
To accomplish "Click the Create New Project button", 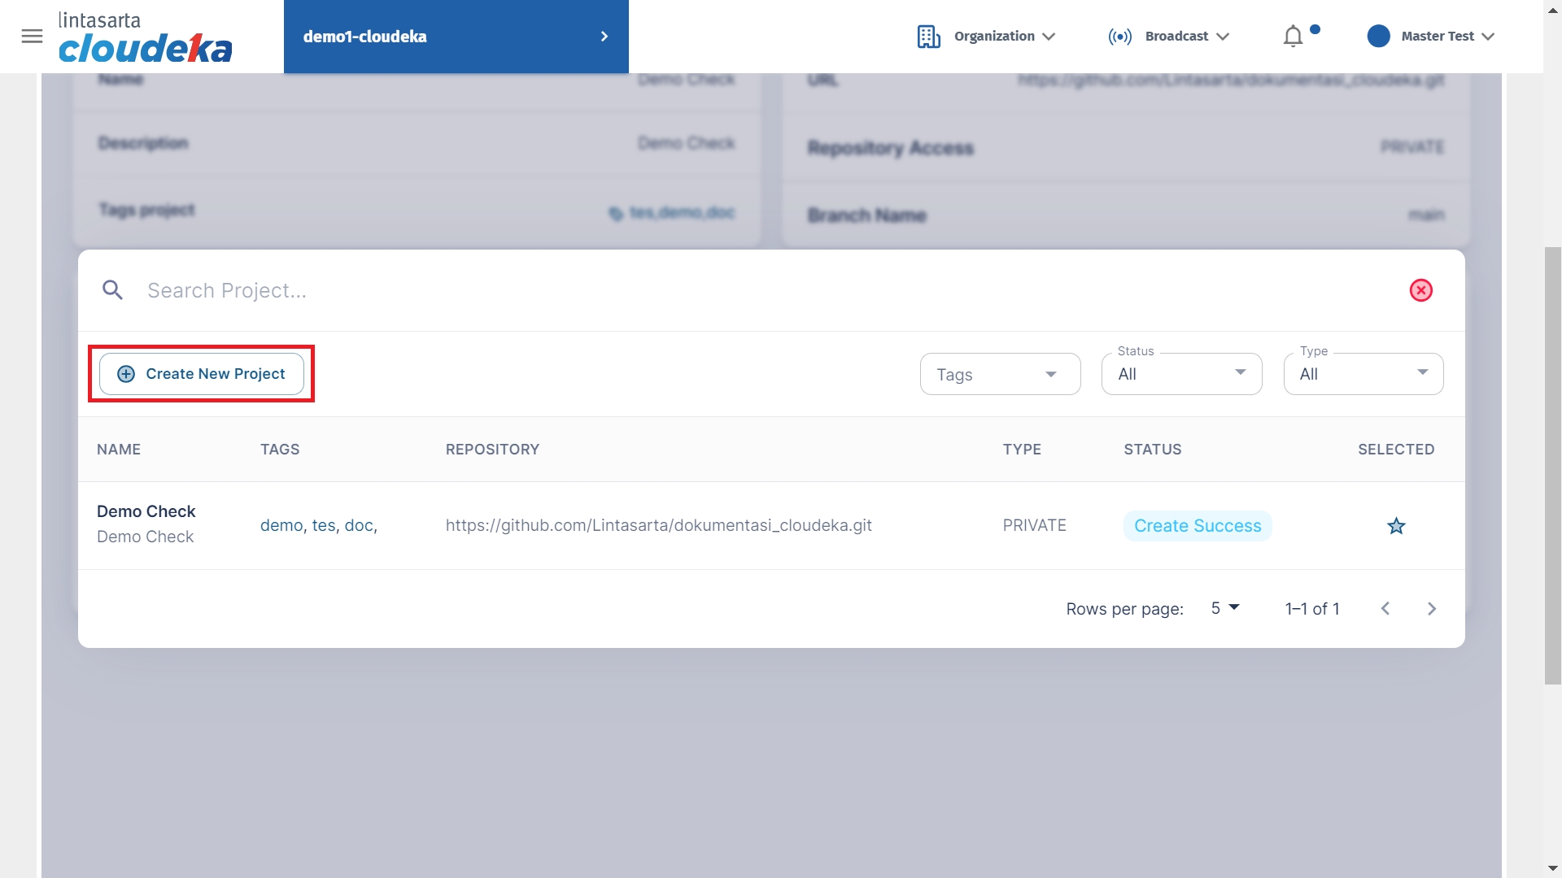I will click(x=202, y=374).
